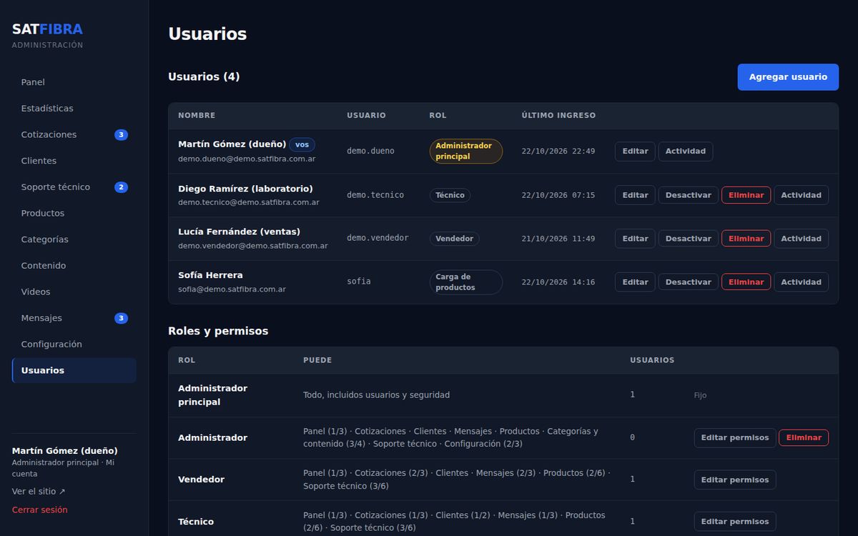Click the SATFIBRA logo
This screenshot has width=858, height=536.
tap(47, 29)
